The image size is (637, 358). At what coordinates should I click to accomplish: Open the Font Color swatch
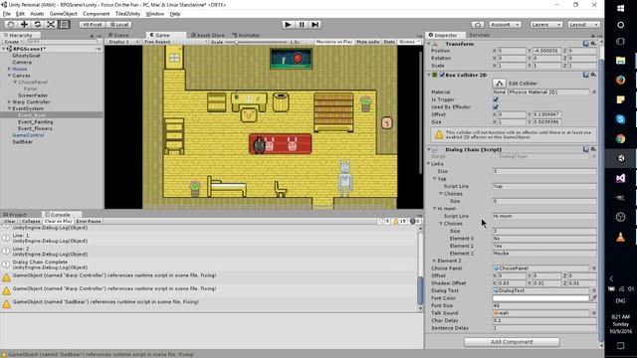pyautogui.click(x=540, y=298)
